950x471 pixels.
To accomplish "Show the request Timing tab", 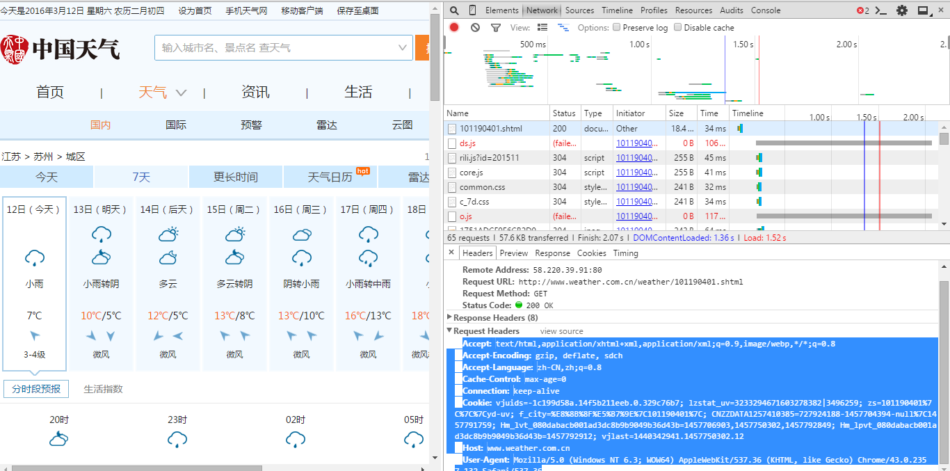I will 625,253.
